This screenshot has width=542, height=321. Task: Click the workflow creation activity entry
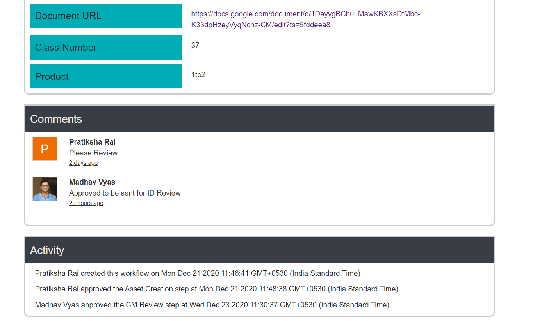pyautogui.click(x=197, y=273)
